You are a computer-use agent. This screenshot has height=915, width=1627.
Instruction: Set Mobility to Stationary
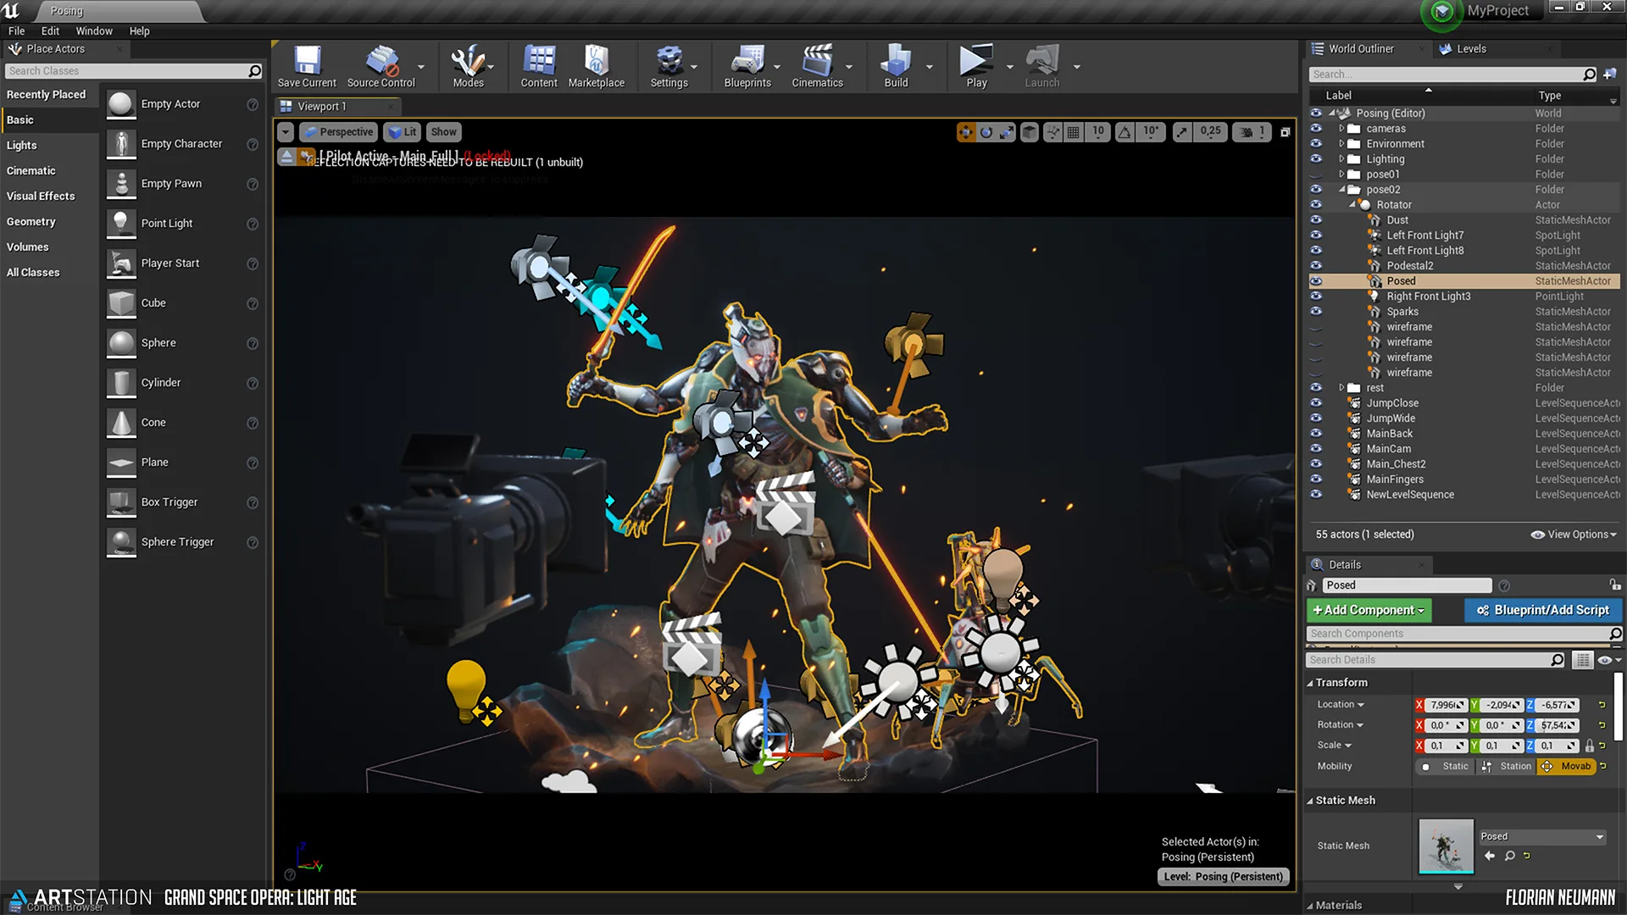1507,767
